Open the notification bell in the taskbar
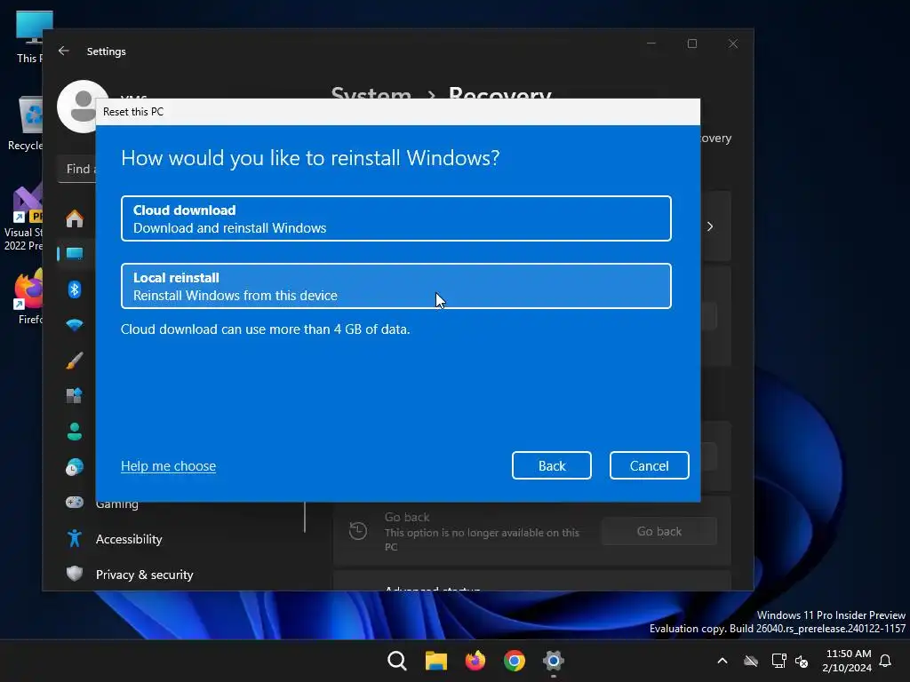Viewport: 910px width, 682px height. [x=886, y=661]
